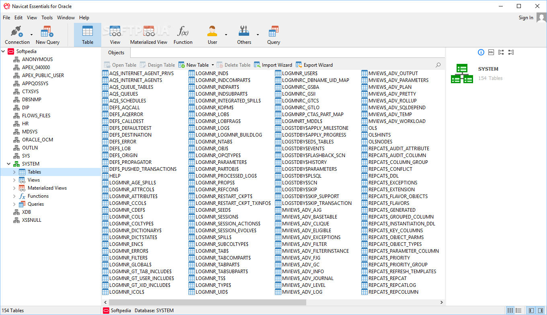Viewport: 547px width, 315px height.
Task: Toggle the right information pane visibility
Action: (x=541, y=311)
